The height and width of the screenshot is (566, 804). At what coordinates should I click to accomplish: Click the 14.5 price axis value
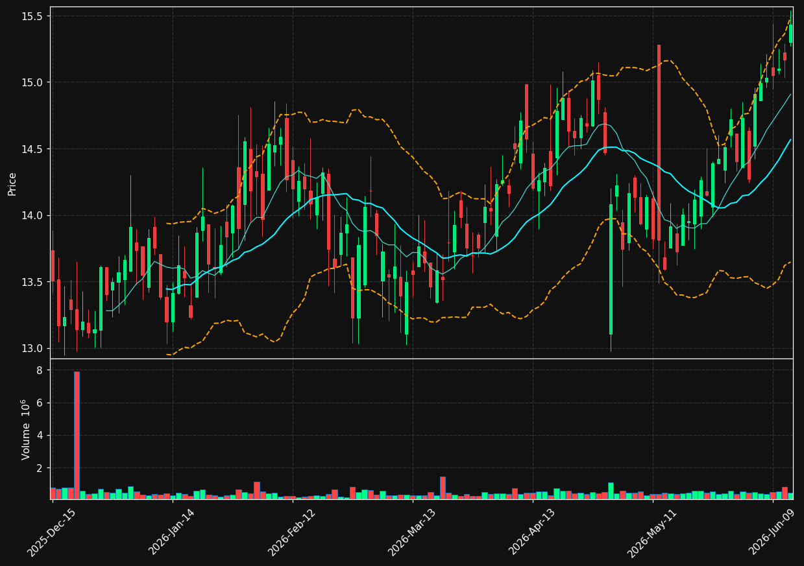point(32,149)
